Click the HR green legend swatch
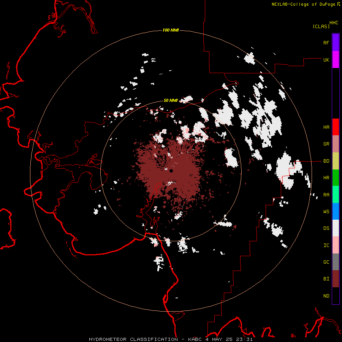Viewport: 342px width, 342px height. click(x=336, y=178)
